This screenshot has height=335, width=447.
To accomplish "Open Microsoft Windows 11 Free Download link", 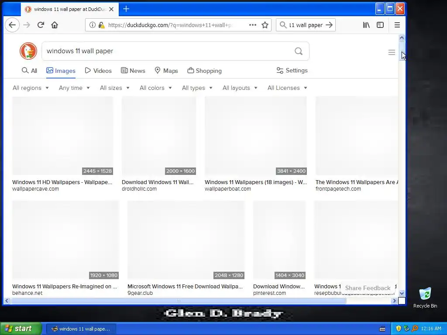I will click(185, 286).
